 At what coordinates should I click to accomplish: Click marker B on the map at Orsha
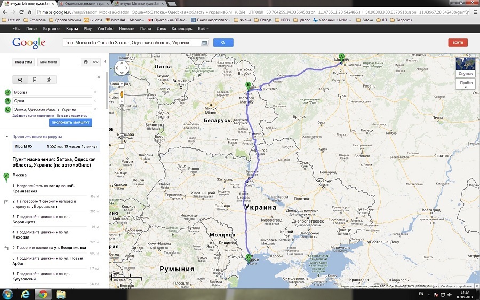click(248, 85)
